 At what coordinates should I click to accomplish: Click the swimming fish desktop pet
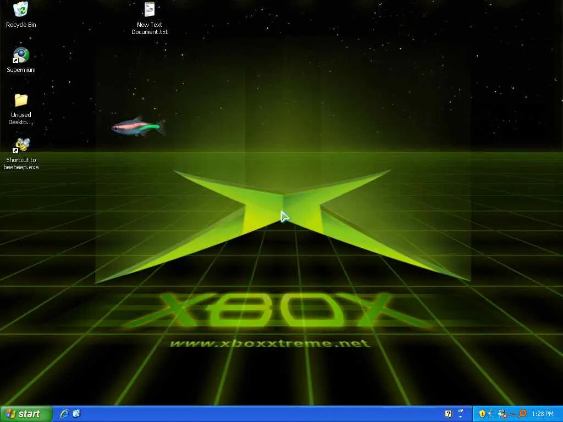(x=139, y=126)
